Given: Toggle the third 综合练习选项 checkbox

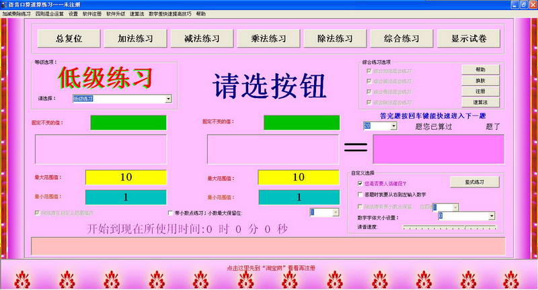Looking at the screenshot, I should tap(369, 92).
